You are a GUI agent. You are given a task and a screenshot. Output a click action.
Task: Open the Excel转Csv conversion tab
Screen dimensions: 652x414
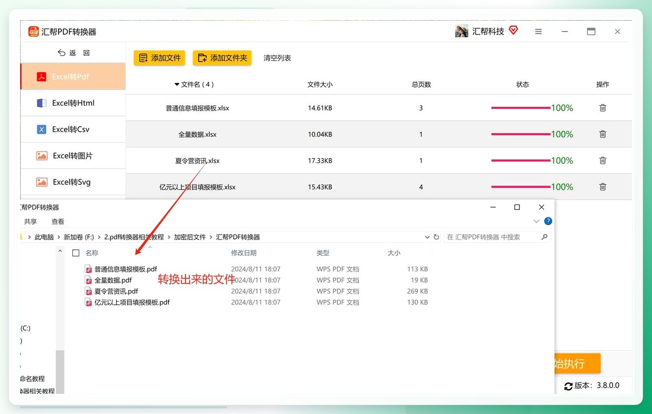point(73,129)
